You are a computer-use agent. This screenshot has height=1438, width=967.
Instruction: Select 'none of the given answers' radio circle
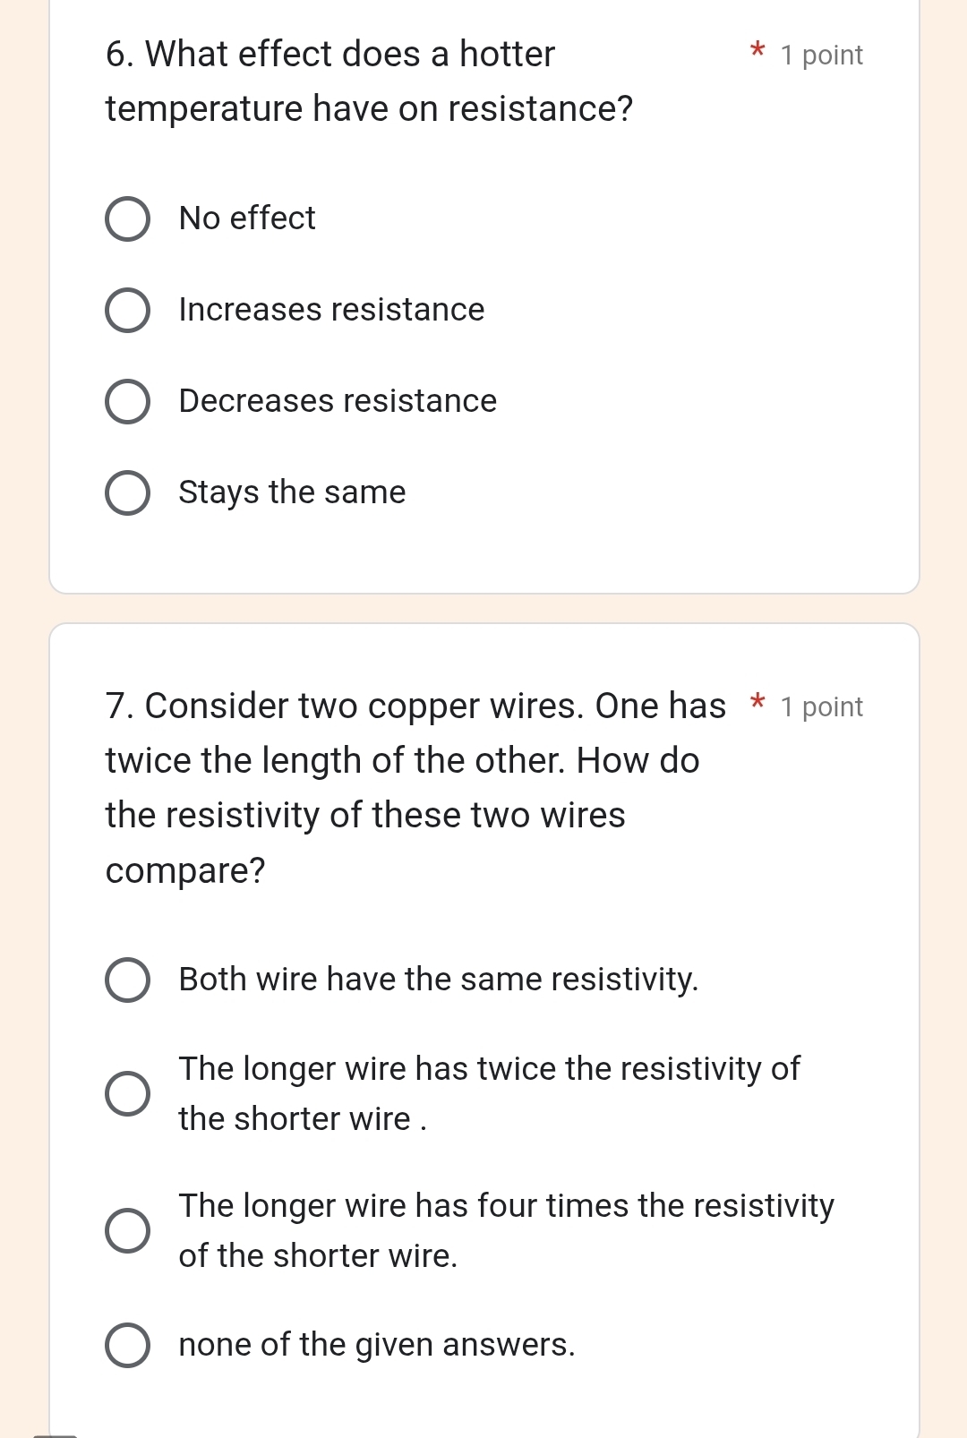tap(128, 1345)
